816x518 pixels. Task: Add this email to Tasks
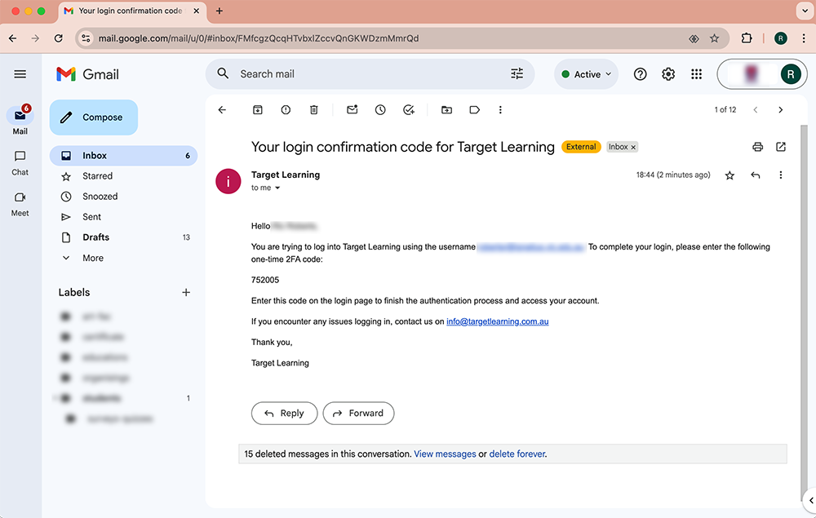[x=409, y=110]
